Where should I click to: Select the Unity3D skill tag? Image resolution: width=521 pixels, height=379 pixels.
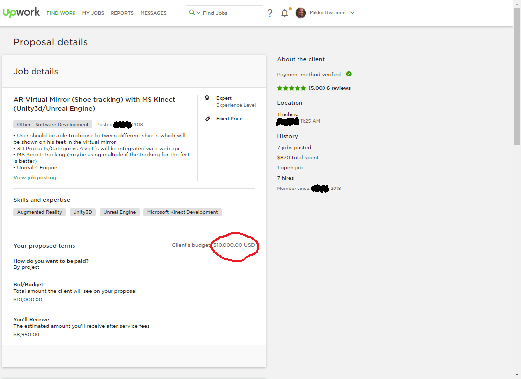click(82, 212)
